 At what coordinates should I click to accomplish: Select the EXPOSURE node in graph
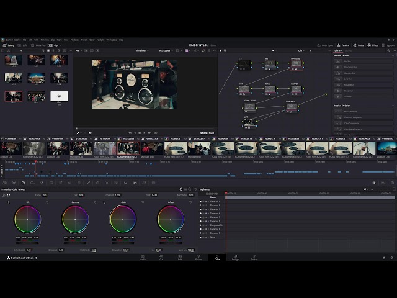pos(296,64)
